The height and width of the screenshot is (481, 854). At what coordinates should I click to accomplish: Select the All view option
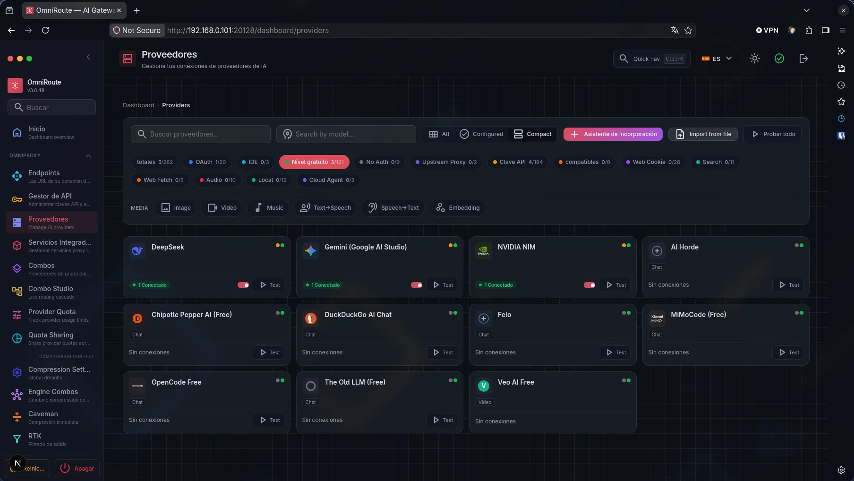pos(439,134)
